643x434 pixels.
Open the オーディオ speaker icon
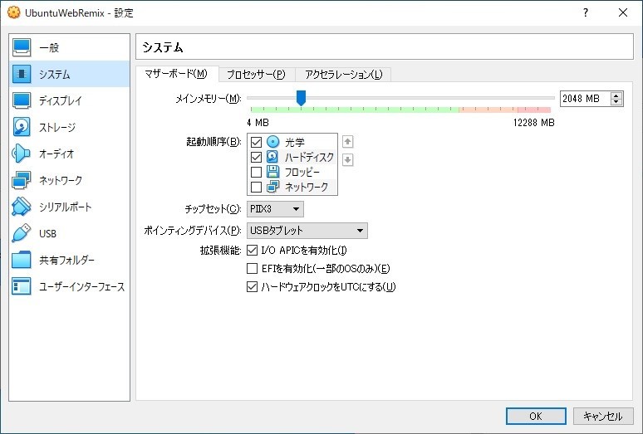click(22, 154)
